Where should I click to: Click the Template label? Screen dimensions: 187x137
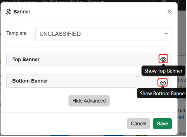tap(17, 33)
